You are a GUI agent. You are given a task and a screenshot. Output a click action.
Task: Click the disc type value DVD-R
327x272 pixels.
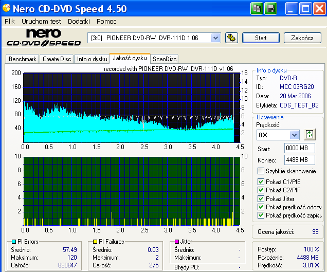pyautogui.click(x=288, y=78)
